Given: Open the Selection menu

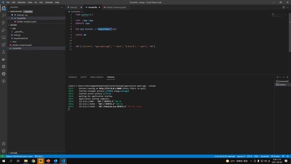Looking at the screenshot, I should tap(21, 2).
